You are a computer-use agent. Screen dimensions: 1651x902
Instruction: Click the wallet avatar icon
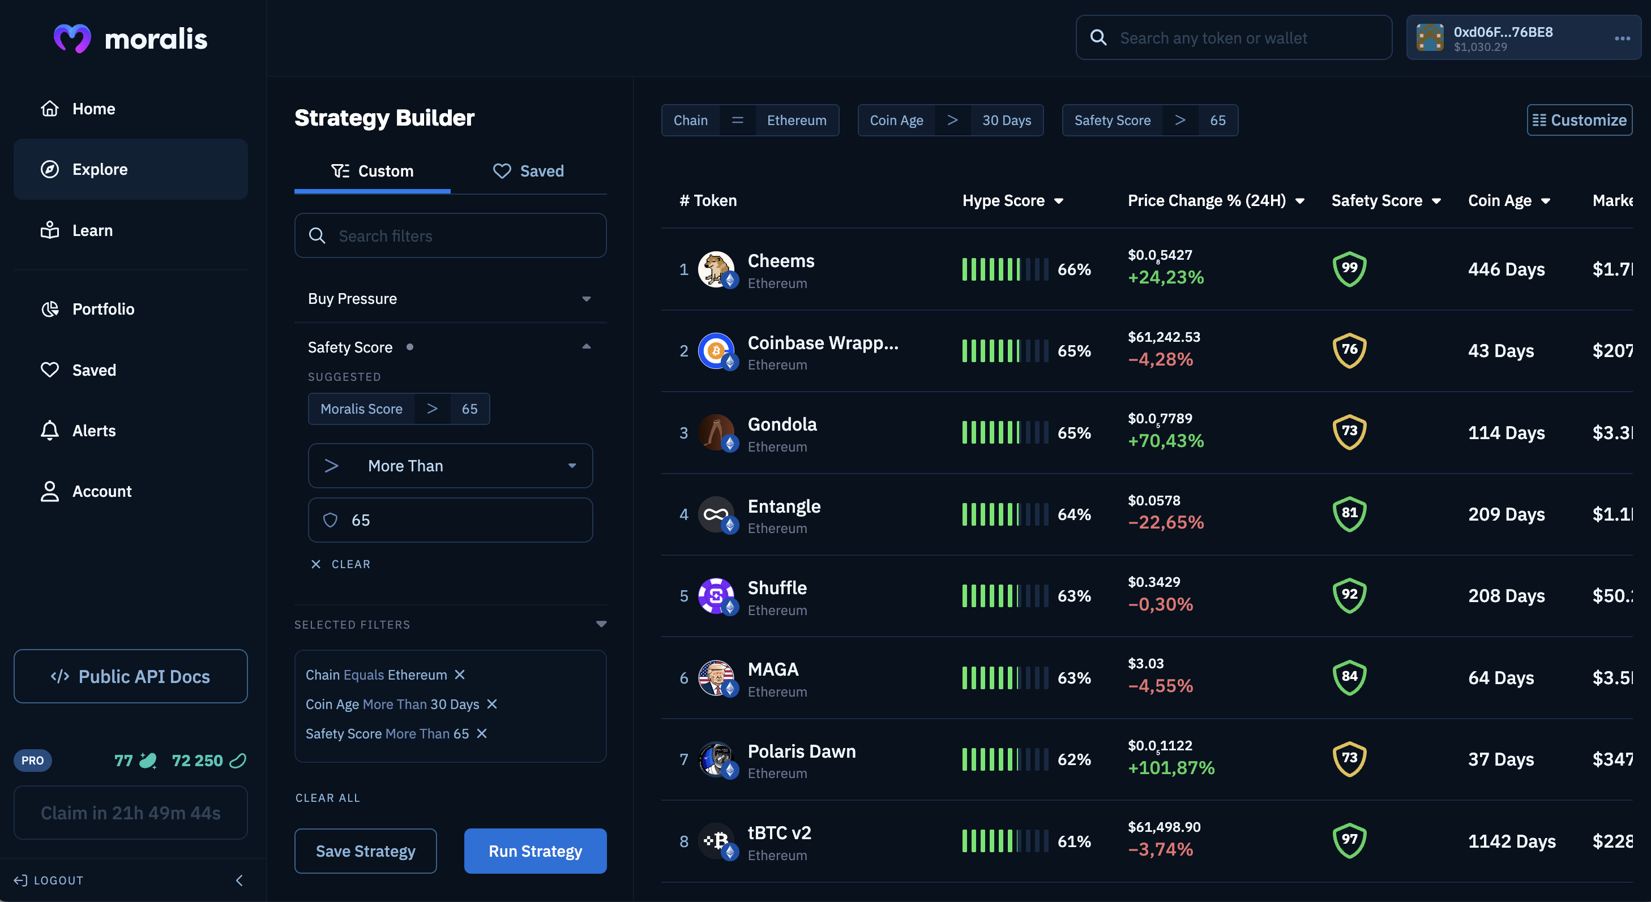1430,38
